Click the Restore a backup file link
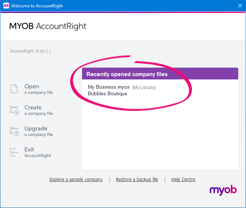Viewport: 246px width, 208px height. (137, 179)
